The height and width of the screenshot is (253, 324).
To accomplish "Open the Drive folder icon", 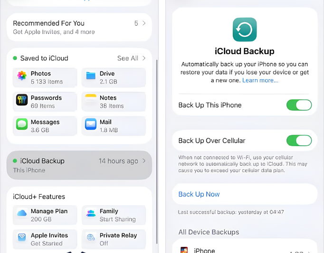I will [91, 75].
